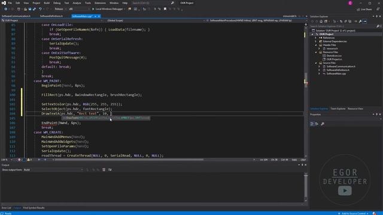Open the Edit menu
Viewport: 383px width, 215px height.
(x=18, y=3)
